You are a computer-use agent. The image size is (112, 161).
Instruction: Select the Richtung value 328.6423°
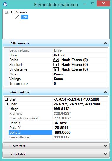coord(62,114)
